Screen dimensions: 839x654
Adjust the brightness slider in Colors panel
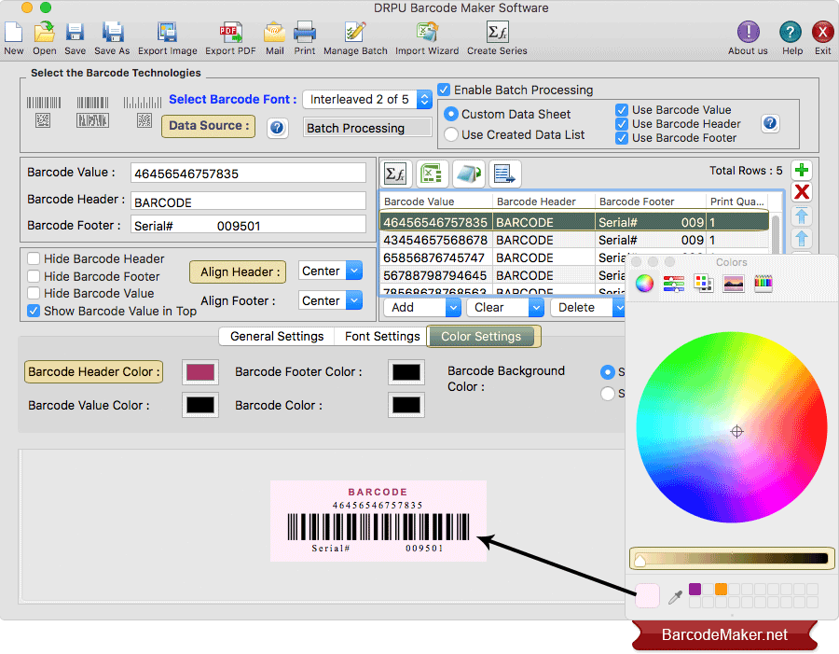pyautogui.click(x=732, y=559)
